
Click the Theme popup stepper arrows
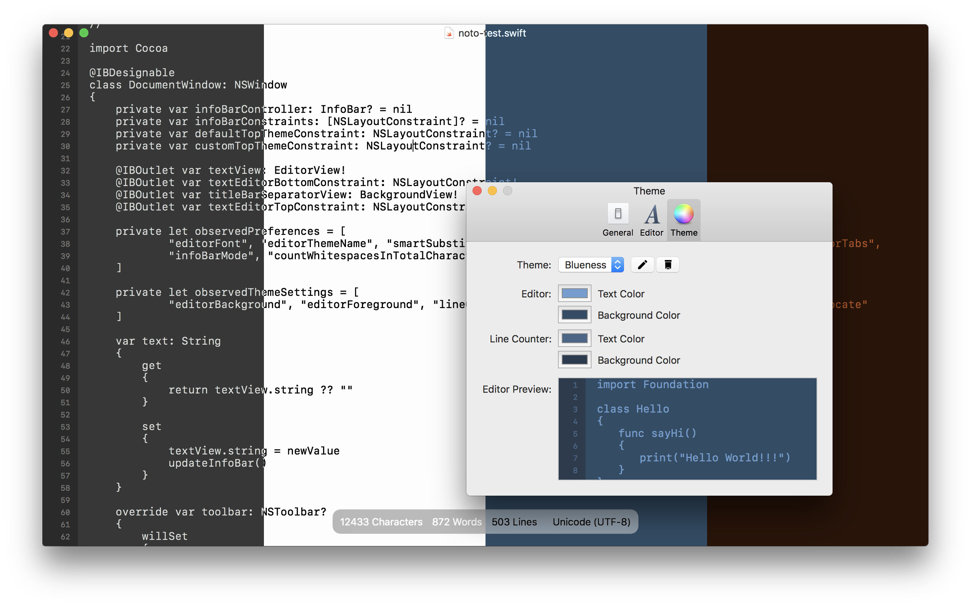tap(617, 265)
